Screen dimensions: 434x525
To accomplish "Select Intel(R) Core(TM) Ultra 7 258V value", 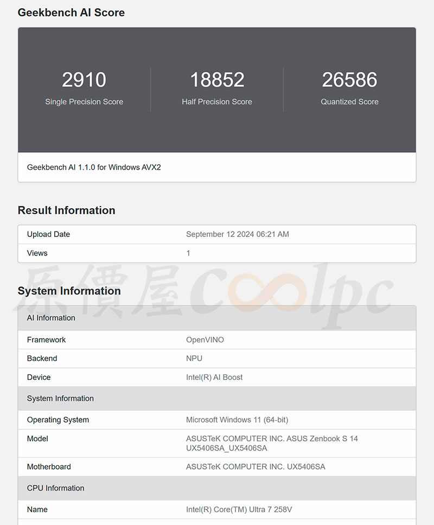I will coord(239,510).
